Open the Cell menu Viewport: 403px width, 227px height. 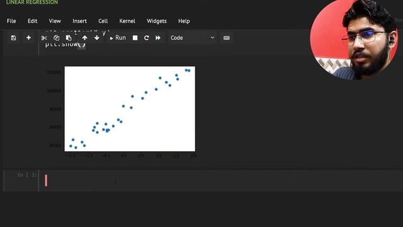pos(103,21)
